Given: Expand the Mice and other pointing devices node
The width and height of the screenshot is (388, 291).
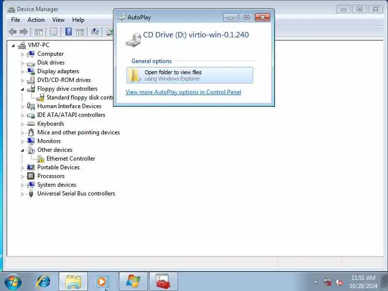Looking at the screenshot, I should point(22,133).
